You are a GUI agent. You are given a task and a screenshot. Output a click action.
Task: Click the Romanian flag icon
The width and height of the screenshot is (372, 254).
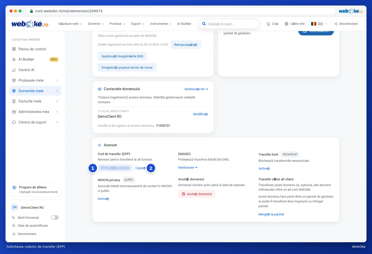coord(314,24)
